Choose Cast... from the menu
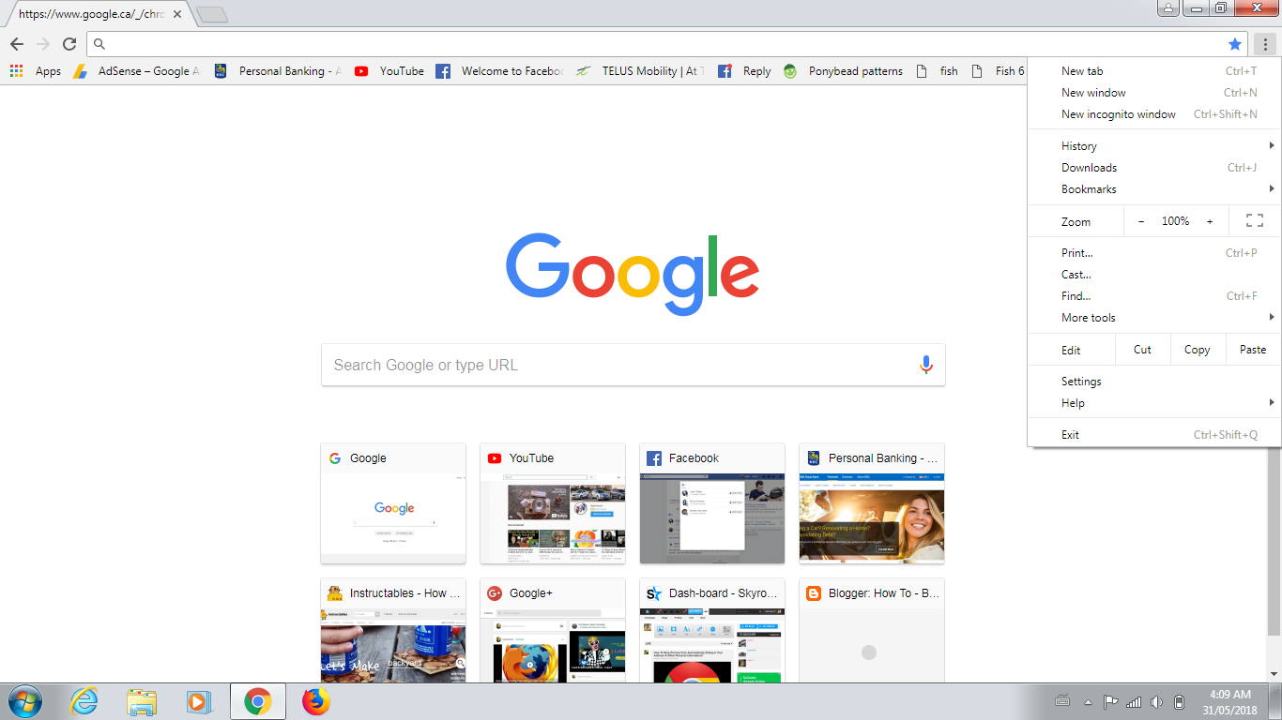 tap(1154, 275)
